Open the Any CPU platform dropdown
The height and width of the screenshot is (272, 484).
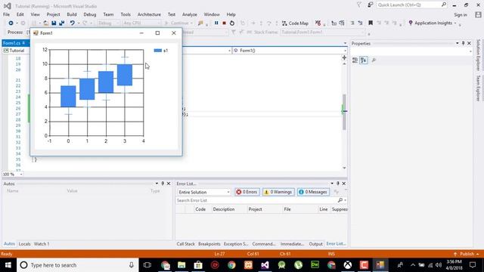[x=141, y=23]
